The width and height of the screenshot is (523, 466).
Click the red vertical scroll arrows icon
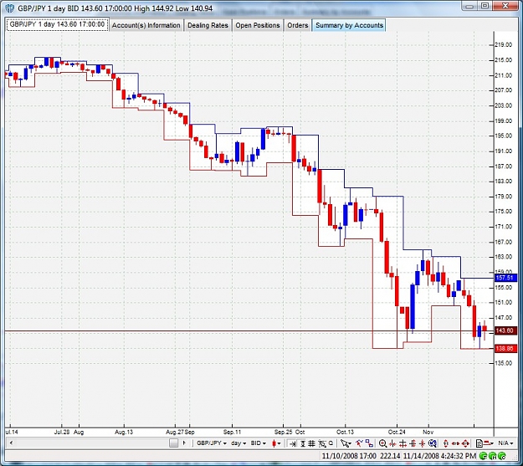tap(446, 443)
